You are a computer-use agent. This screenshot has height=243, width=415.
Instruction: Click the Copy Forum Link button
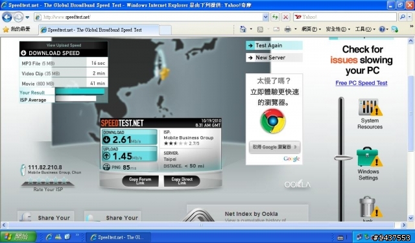click(x=140, y=181)
